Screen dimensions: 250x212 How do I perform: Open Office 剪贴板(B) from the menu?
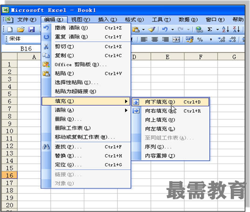coord(86,64)
